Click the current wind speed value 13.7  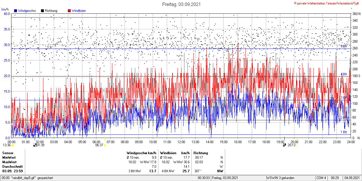click(x=153, y=171)
